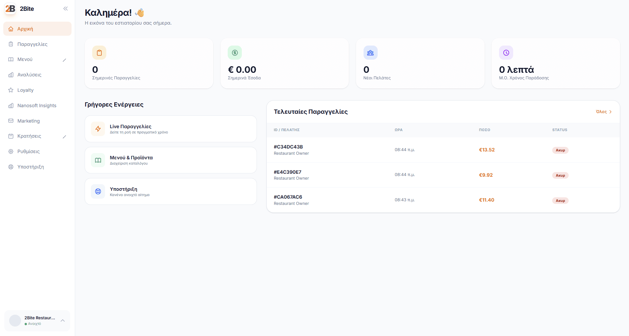Click the calendar icon beside Κρατήσεις
629x336 pixels.
pyautogui.click(x=11, y=136)
